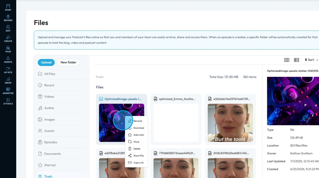319x178 pixels.
Task: Select the FILES sidebar item
Action: pyautogui.click(x=8, y=49)
